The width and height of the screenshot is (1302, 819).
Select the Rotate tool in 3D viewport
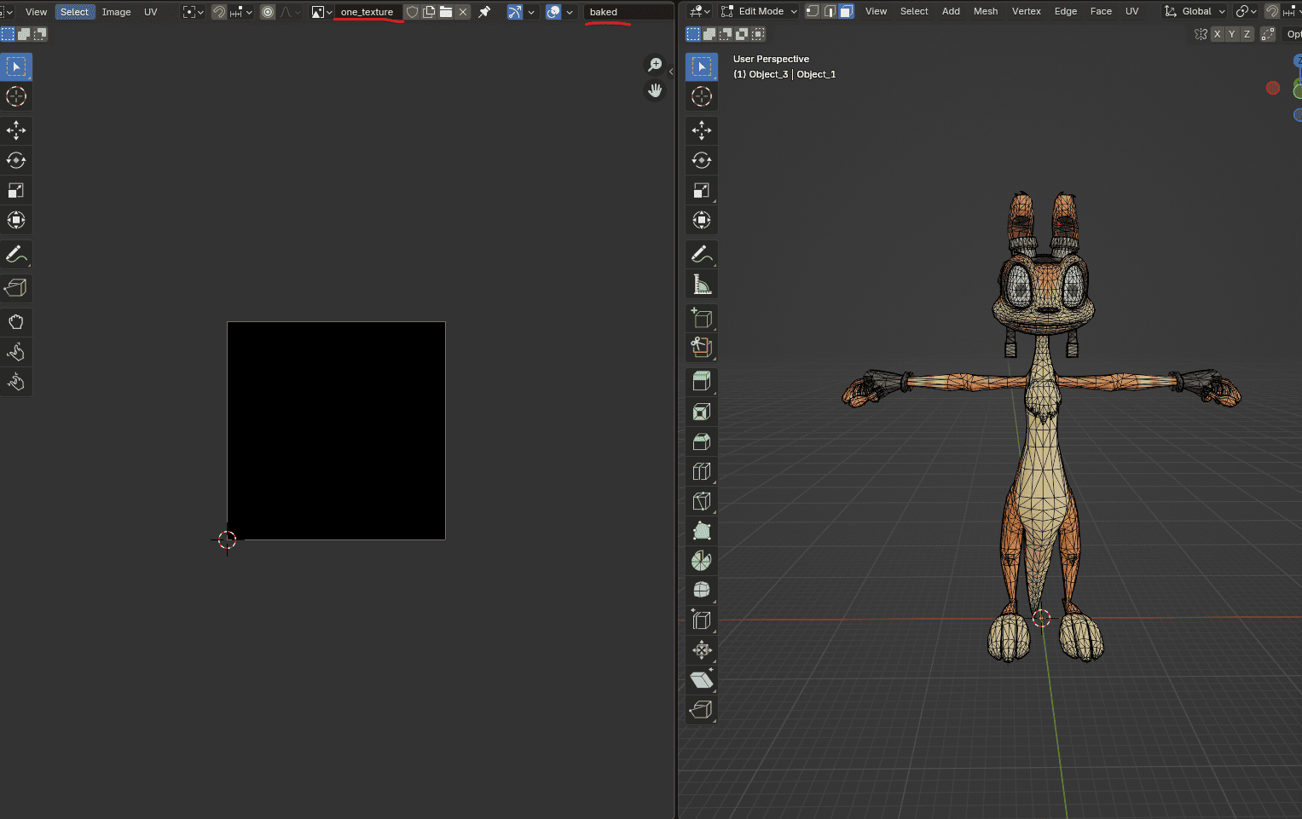pyautogui.click(x=702, y=160)
